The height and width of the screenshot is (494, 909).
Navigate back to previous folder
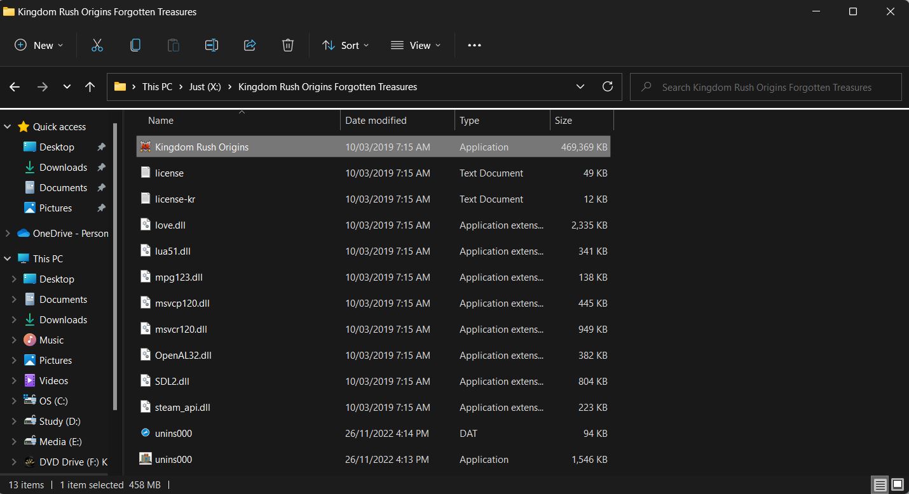[15, 87]
